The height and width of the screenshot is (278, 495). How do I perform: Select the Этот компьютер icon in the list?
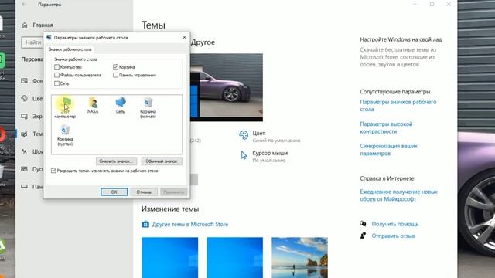[x=65, y=108]
